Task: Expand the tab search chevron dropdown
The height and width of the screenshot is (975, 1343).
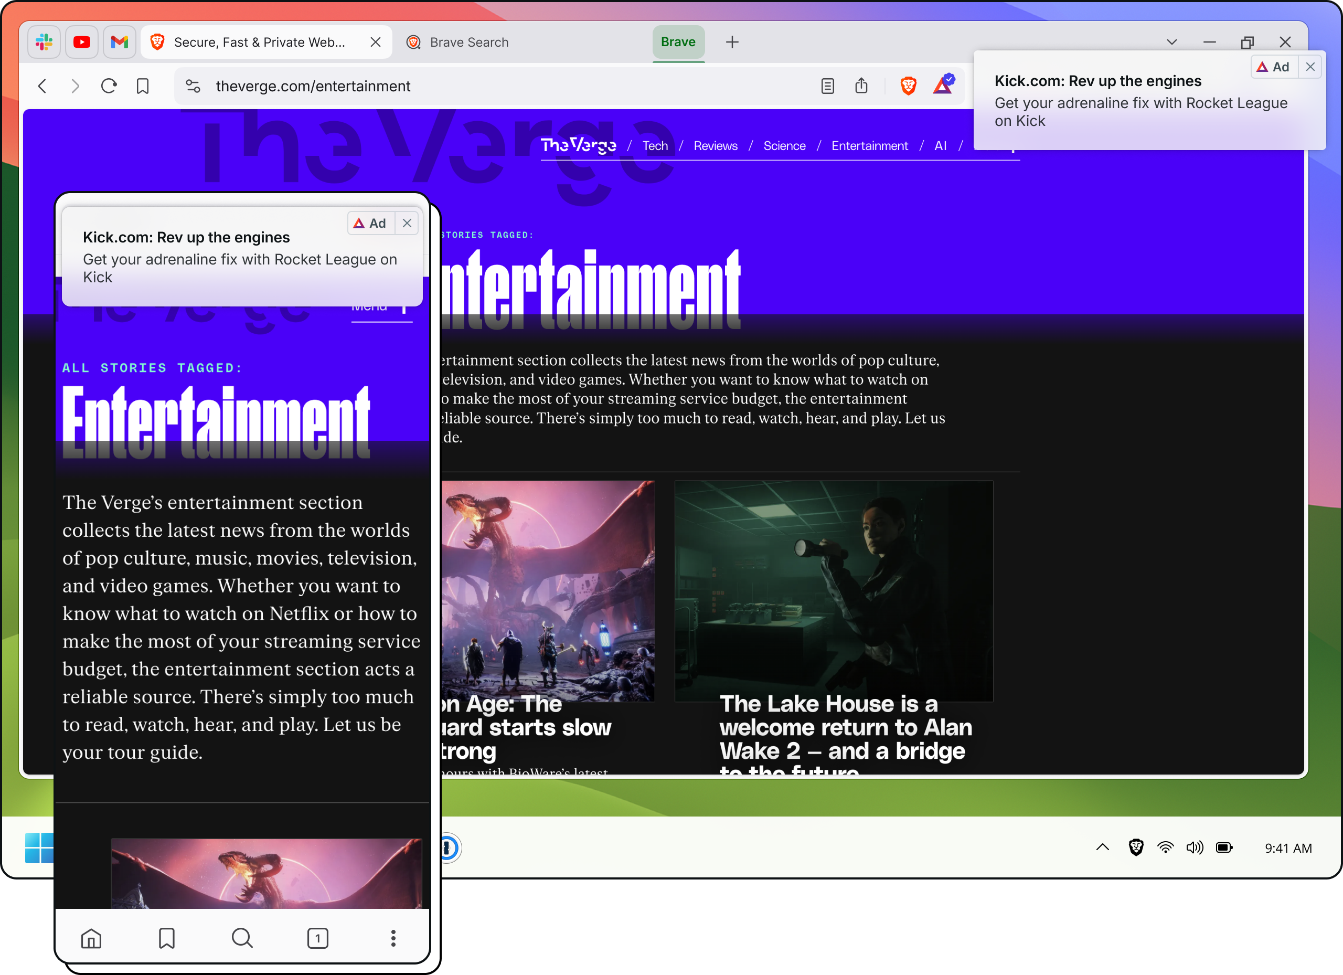Action: [1171, 42]
